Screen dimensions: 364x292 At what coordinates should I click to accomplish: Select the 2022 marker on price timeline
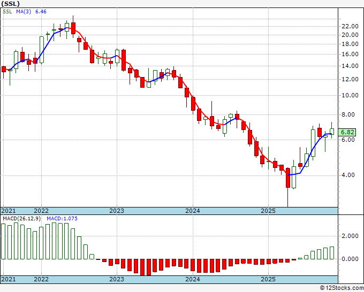click(x=41, y=211)
